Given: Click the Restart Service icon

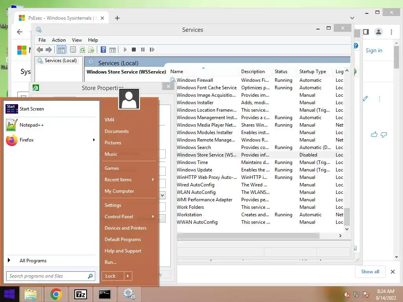Looking at the screenshot, I should (152, 50).
